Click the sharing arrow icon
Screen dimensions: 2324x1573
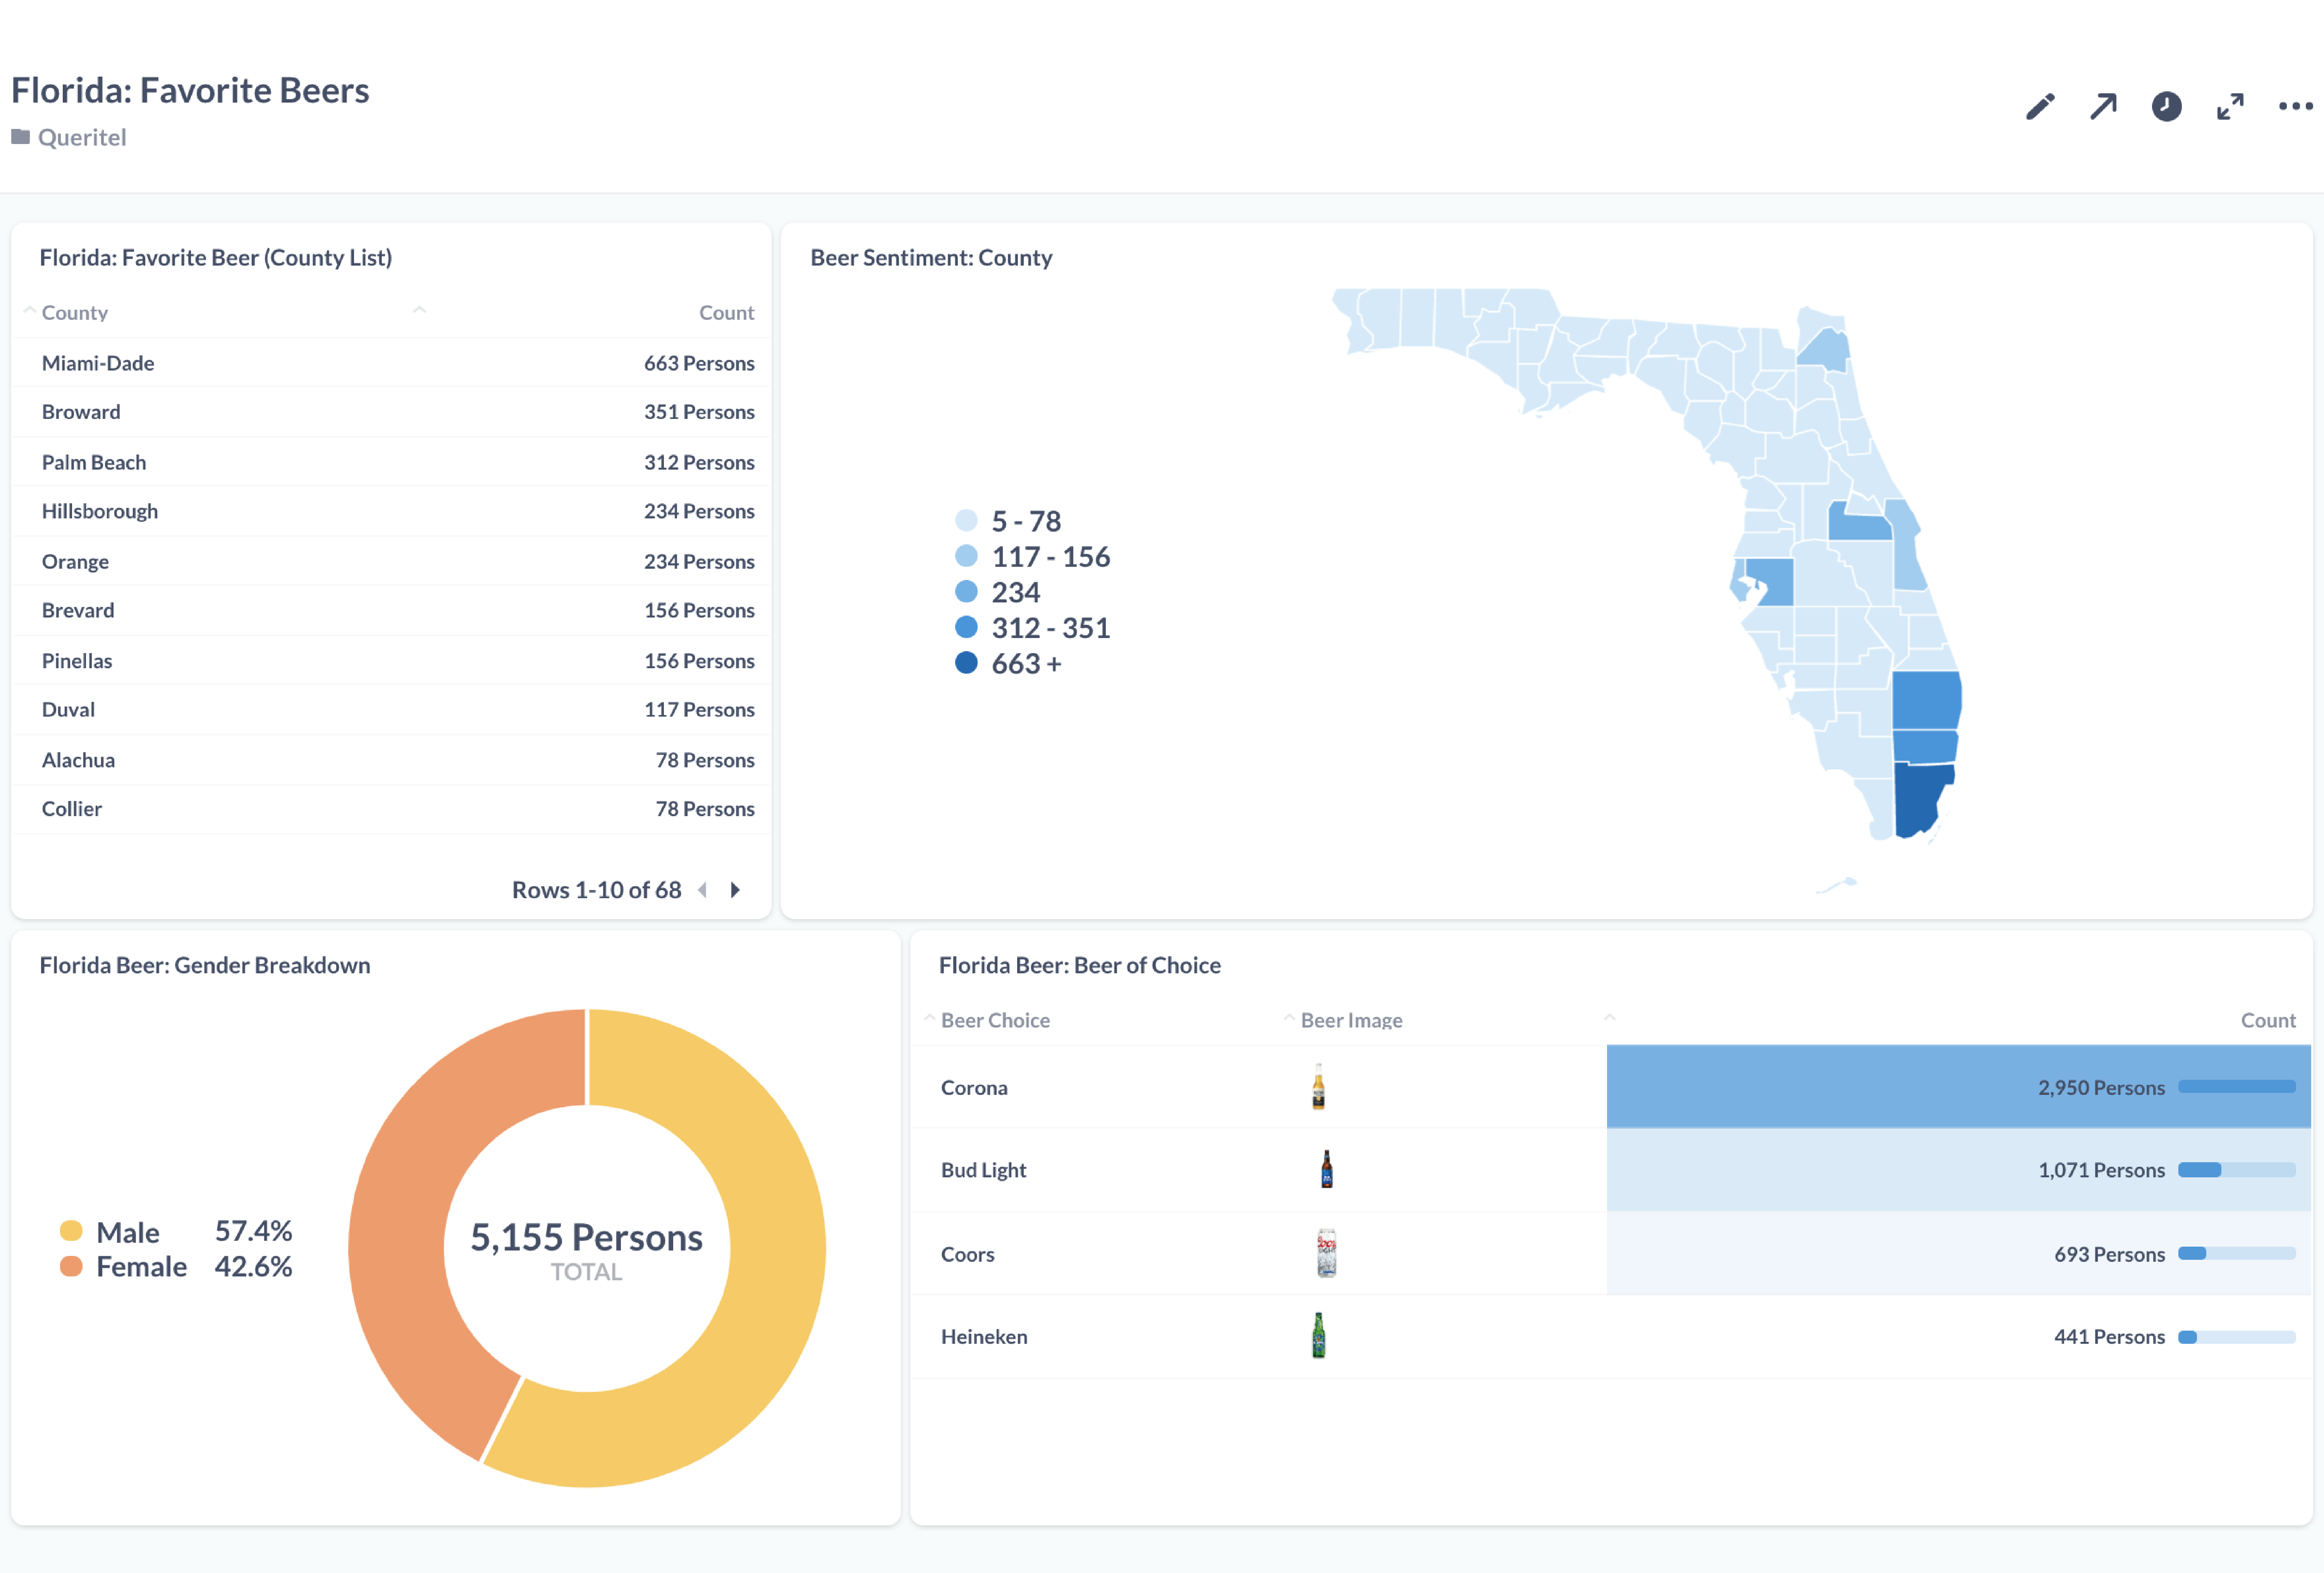(x=2103, y=106)
